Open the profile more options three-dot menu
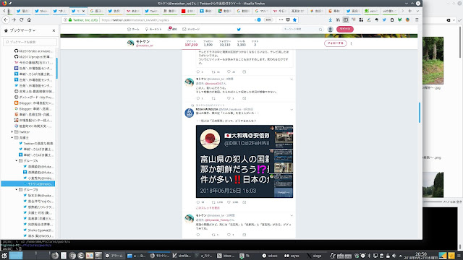The height and width of the screenshot is (260, 463). tap(351, 43)
